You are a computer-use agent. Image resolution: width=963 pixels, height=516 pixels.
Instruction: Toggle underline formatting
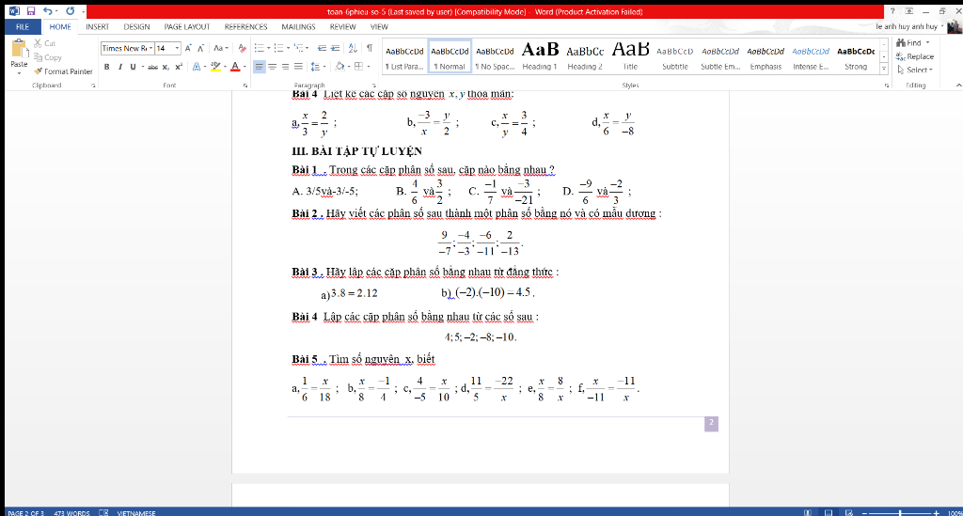tap(133, 67)
